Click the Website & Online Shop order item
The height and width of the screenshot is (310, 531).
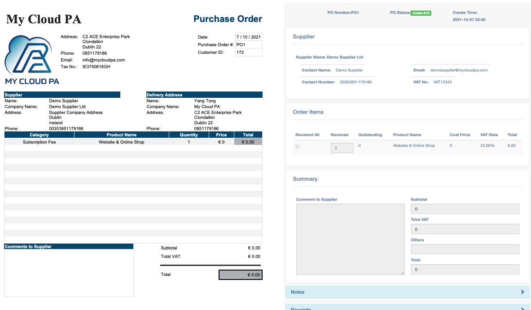(x=414, y=145)
